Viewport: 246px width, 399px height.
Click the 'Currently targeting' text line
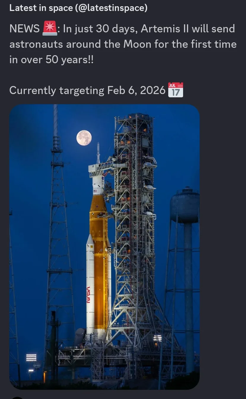click(57, 90)
